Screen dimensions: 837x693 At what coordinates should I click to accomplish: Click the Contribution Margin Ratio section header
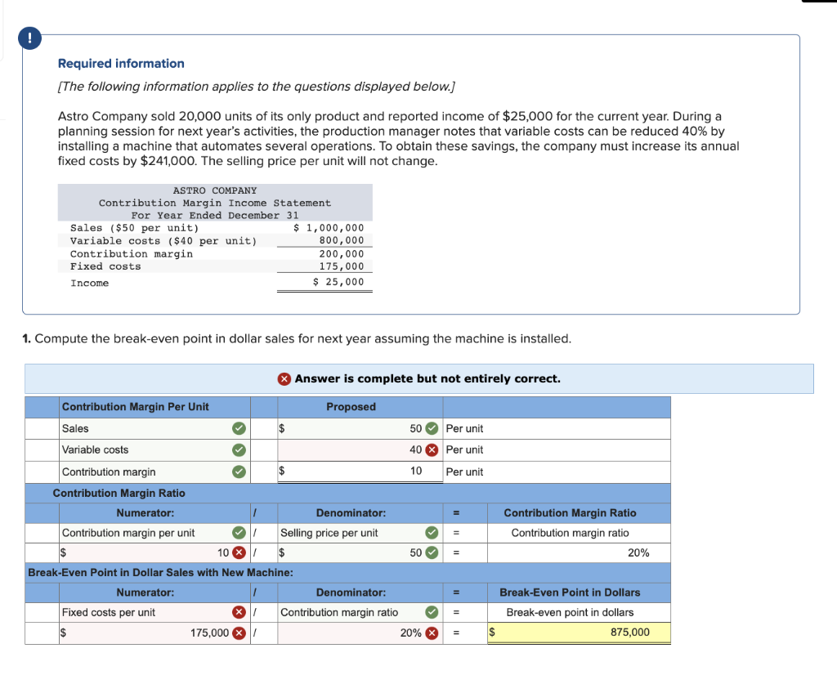[x=119, y=494]
